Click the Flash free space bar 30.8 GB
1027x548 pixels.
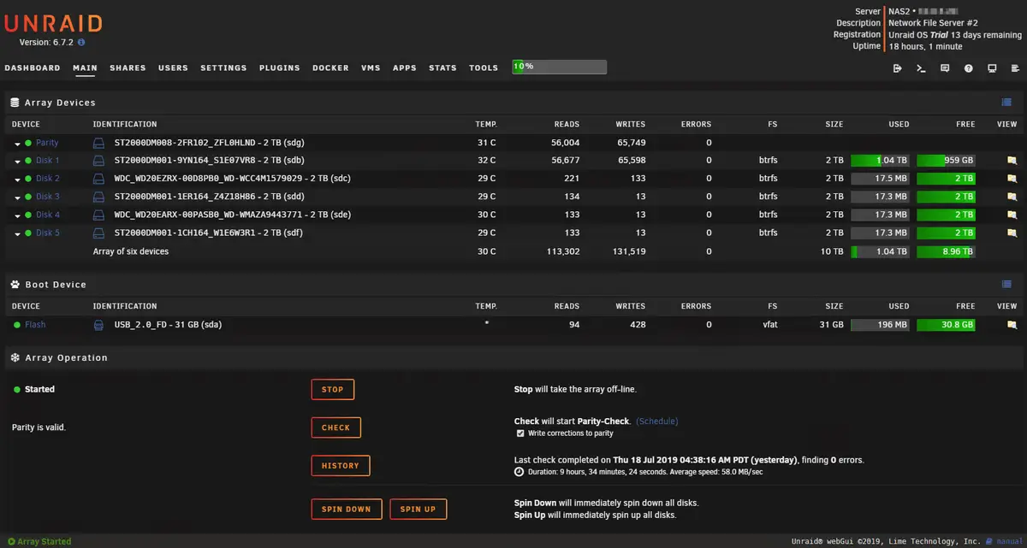(946, 325)
